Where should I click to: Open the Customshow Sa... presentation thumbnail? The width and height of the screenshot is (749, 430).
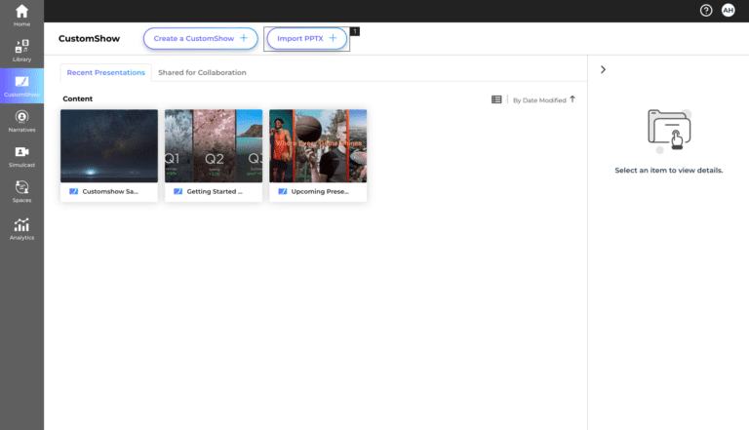[109, 145]
